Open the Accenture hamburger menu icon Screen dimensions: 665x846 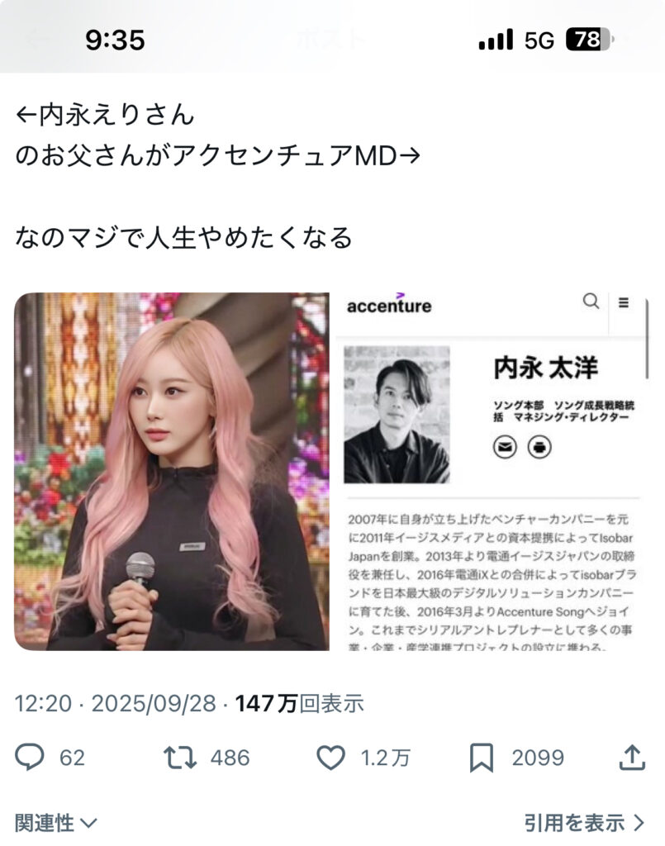pyautogui.click(x=624, y=302)
